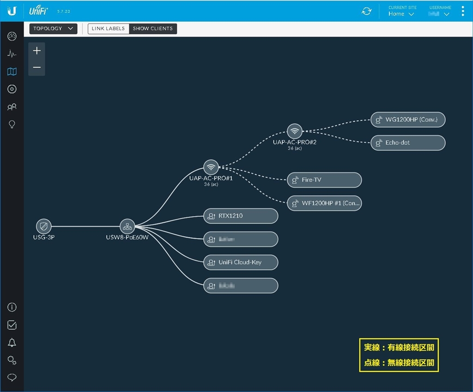The width and height of the screenshot is (473, 392).
Task: Click the UniFi wordmark logo
Action: 38,11
